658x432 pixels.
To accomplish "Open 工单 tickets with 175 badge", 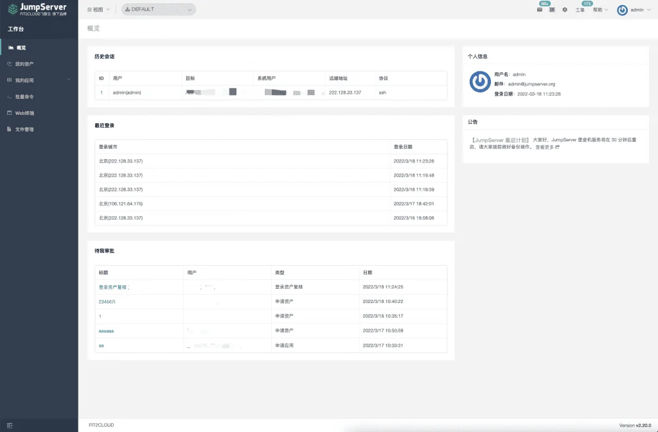I will 580,10.
